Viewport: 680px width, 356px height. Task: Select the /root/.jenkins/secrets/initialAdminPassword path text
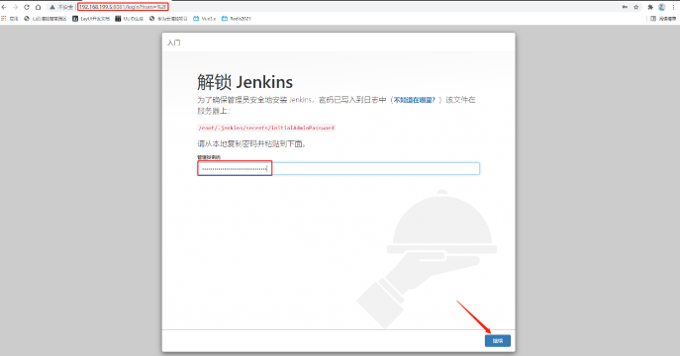click(266, 128)
